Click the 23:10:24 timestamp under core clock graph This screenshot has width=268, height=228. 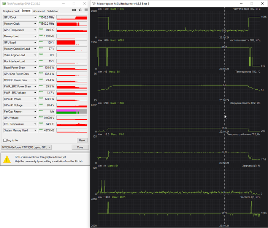(224, 38)
